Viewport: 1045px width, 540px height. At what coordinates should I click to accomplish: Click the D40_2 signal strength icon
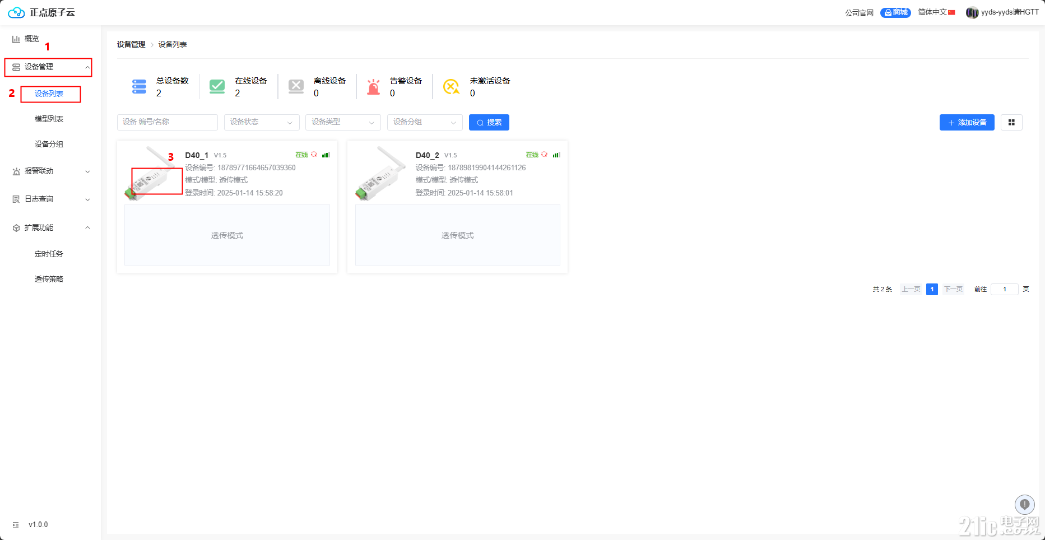(556, 155)
